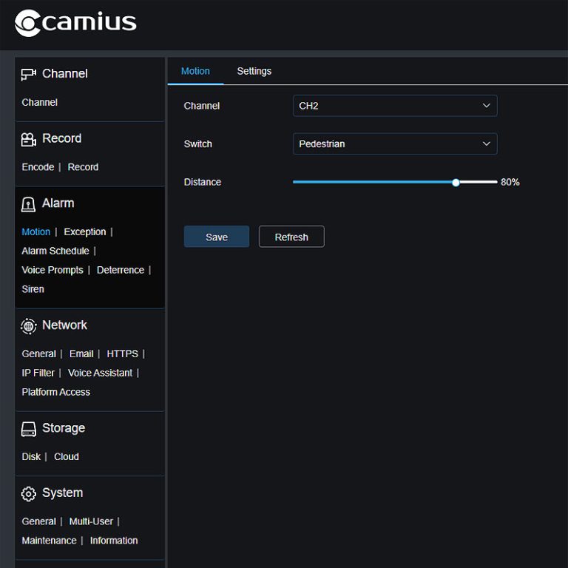Click the Record camcorder icon
Viewport: 568px width, 568px height.
[28, 139]
